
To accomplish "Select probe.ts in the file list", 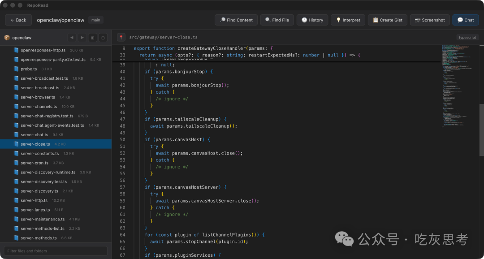I will click(56, 69).
